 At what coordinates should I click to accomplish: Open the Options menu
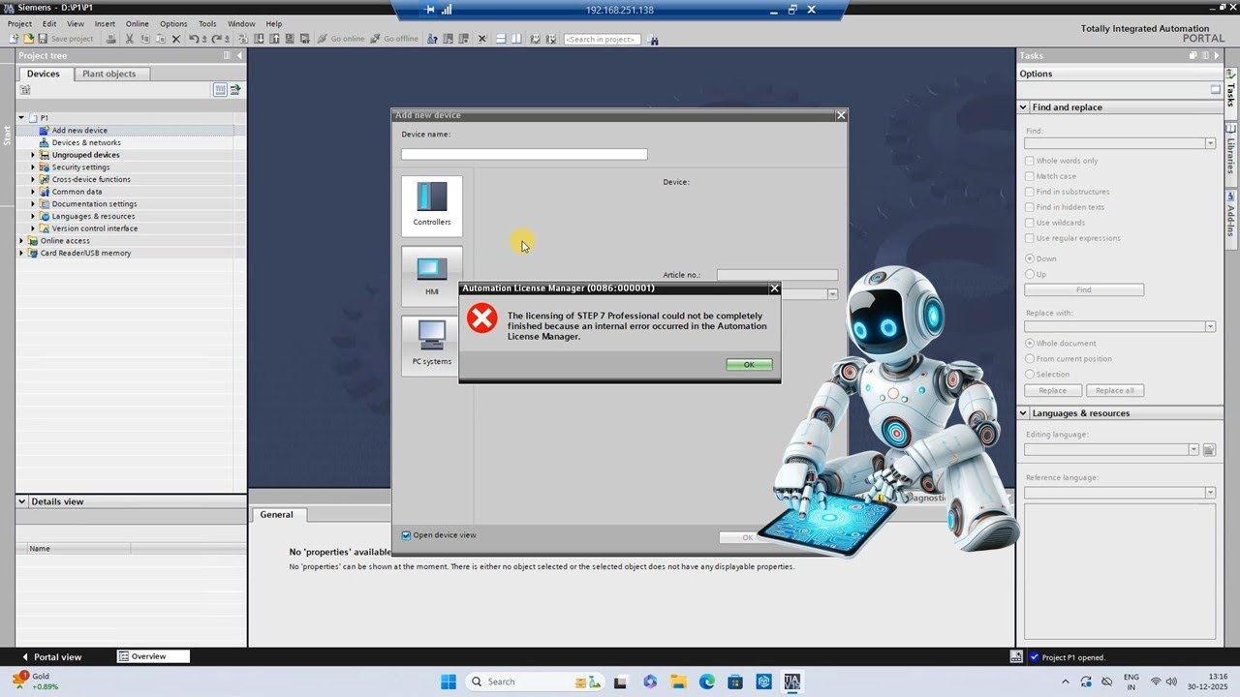click(x=173, y=23)
